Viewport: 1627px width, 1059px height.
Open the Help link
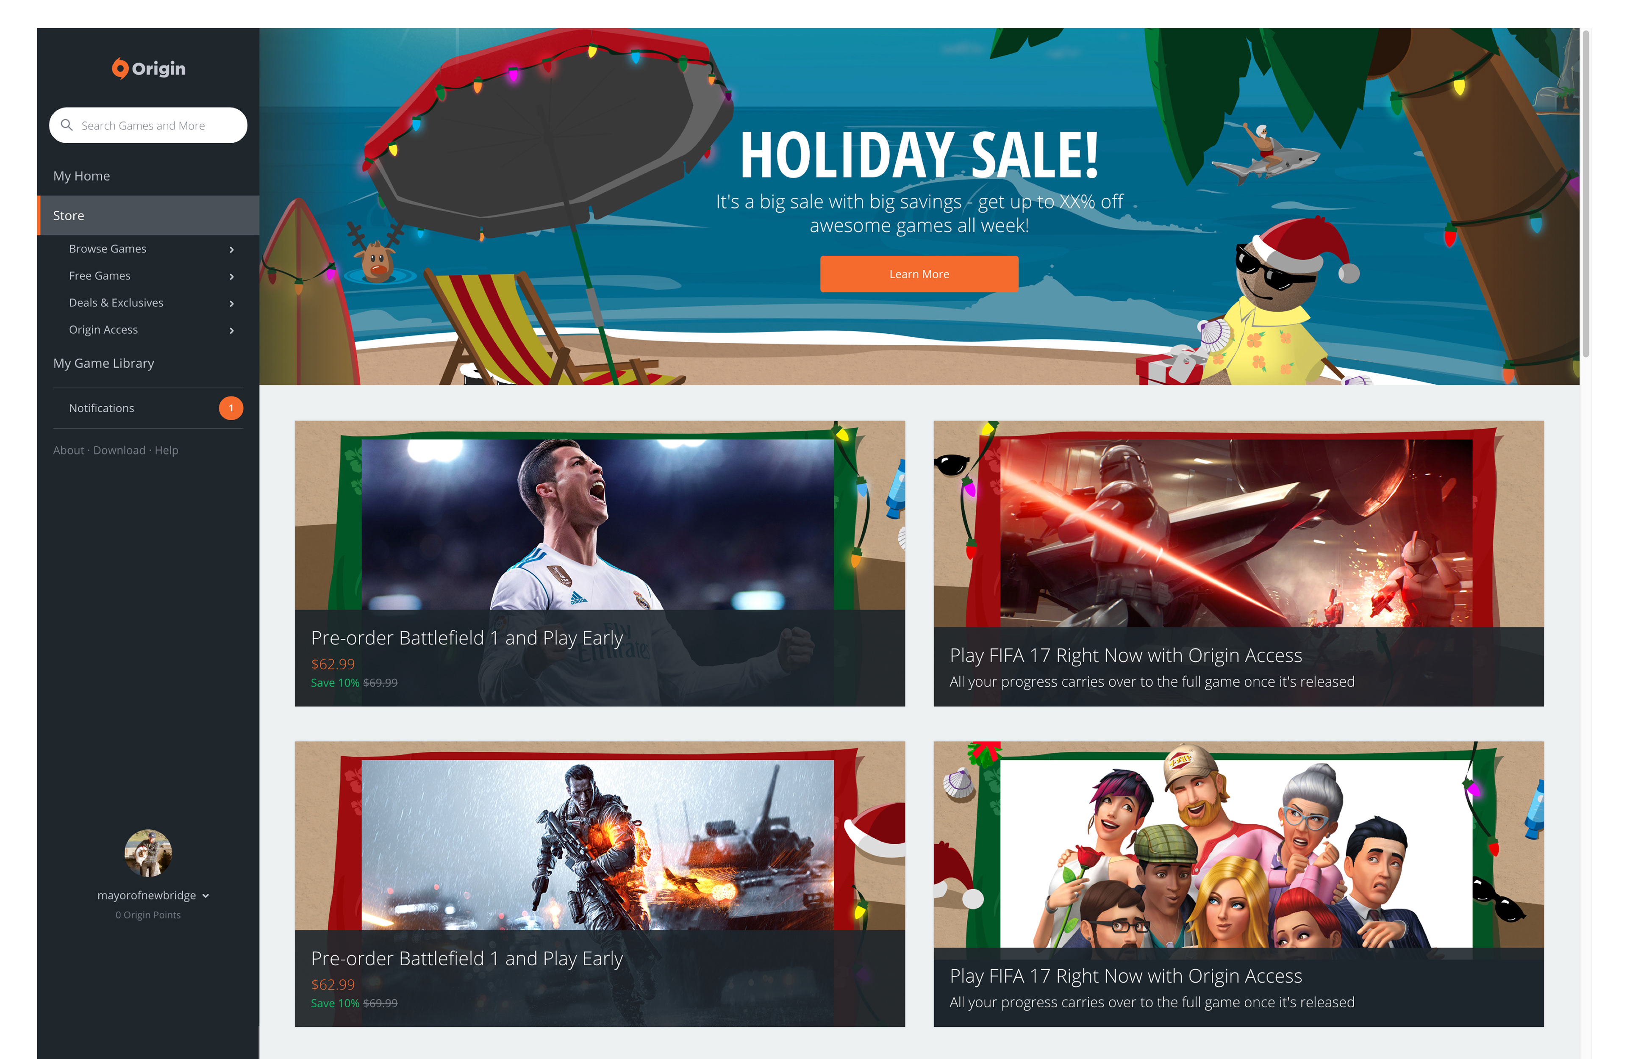click(166, 450)
